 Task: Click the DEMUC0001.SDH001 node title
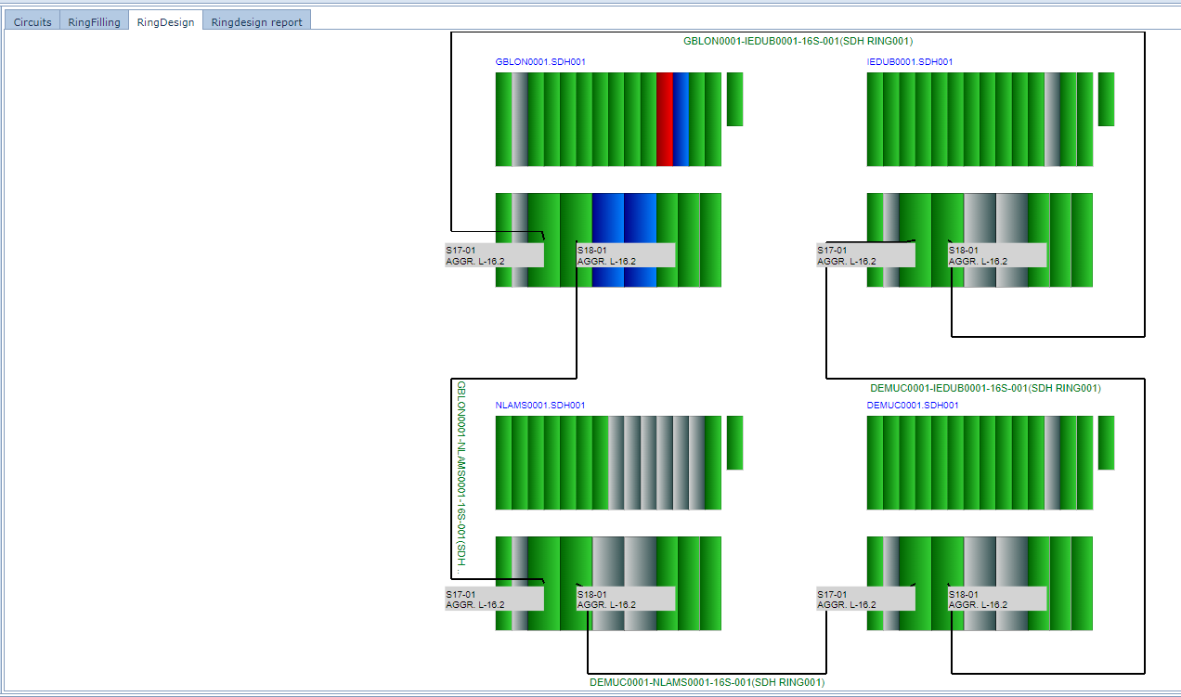coord(912,406)
